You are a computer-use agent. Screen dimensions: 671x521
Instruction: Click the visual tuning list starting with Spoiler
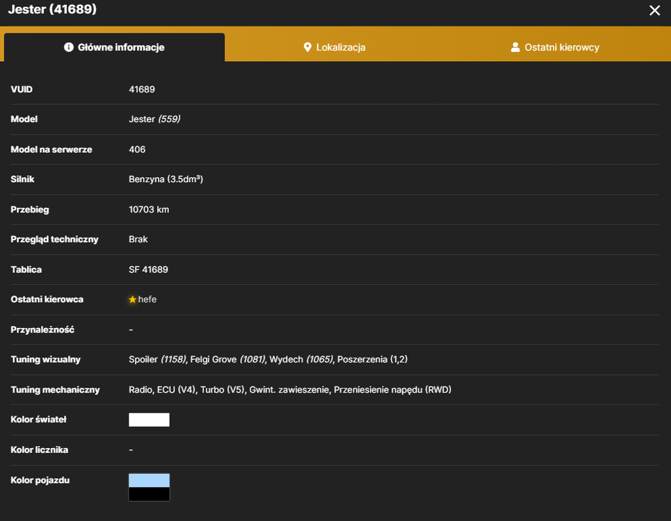tap(268, 359)
